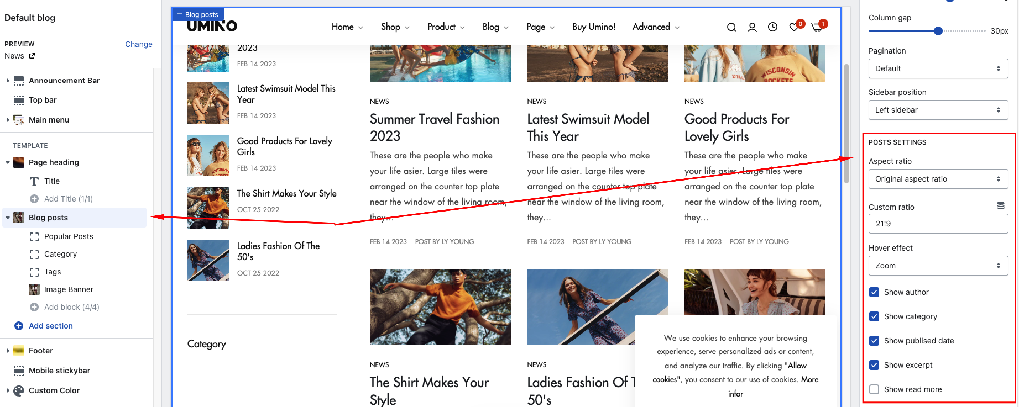Enable the Show read more checkbox
Screen dimensions: 1019x407
click(874, 389)
